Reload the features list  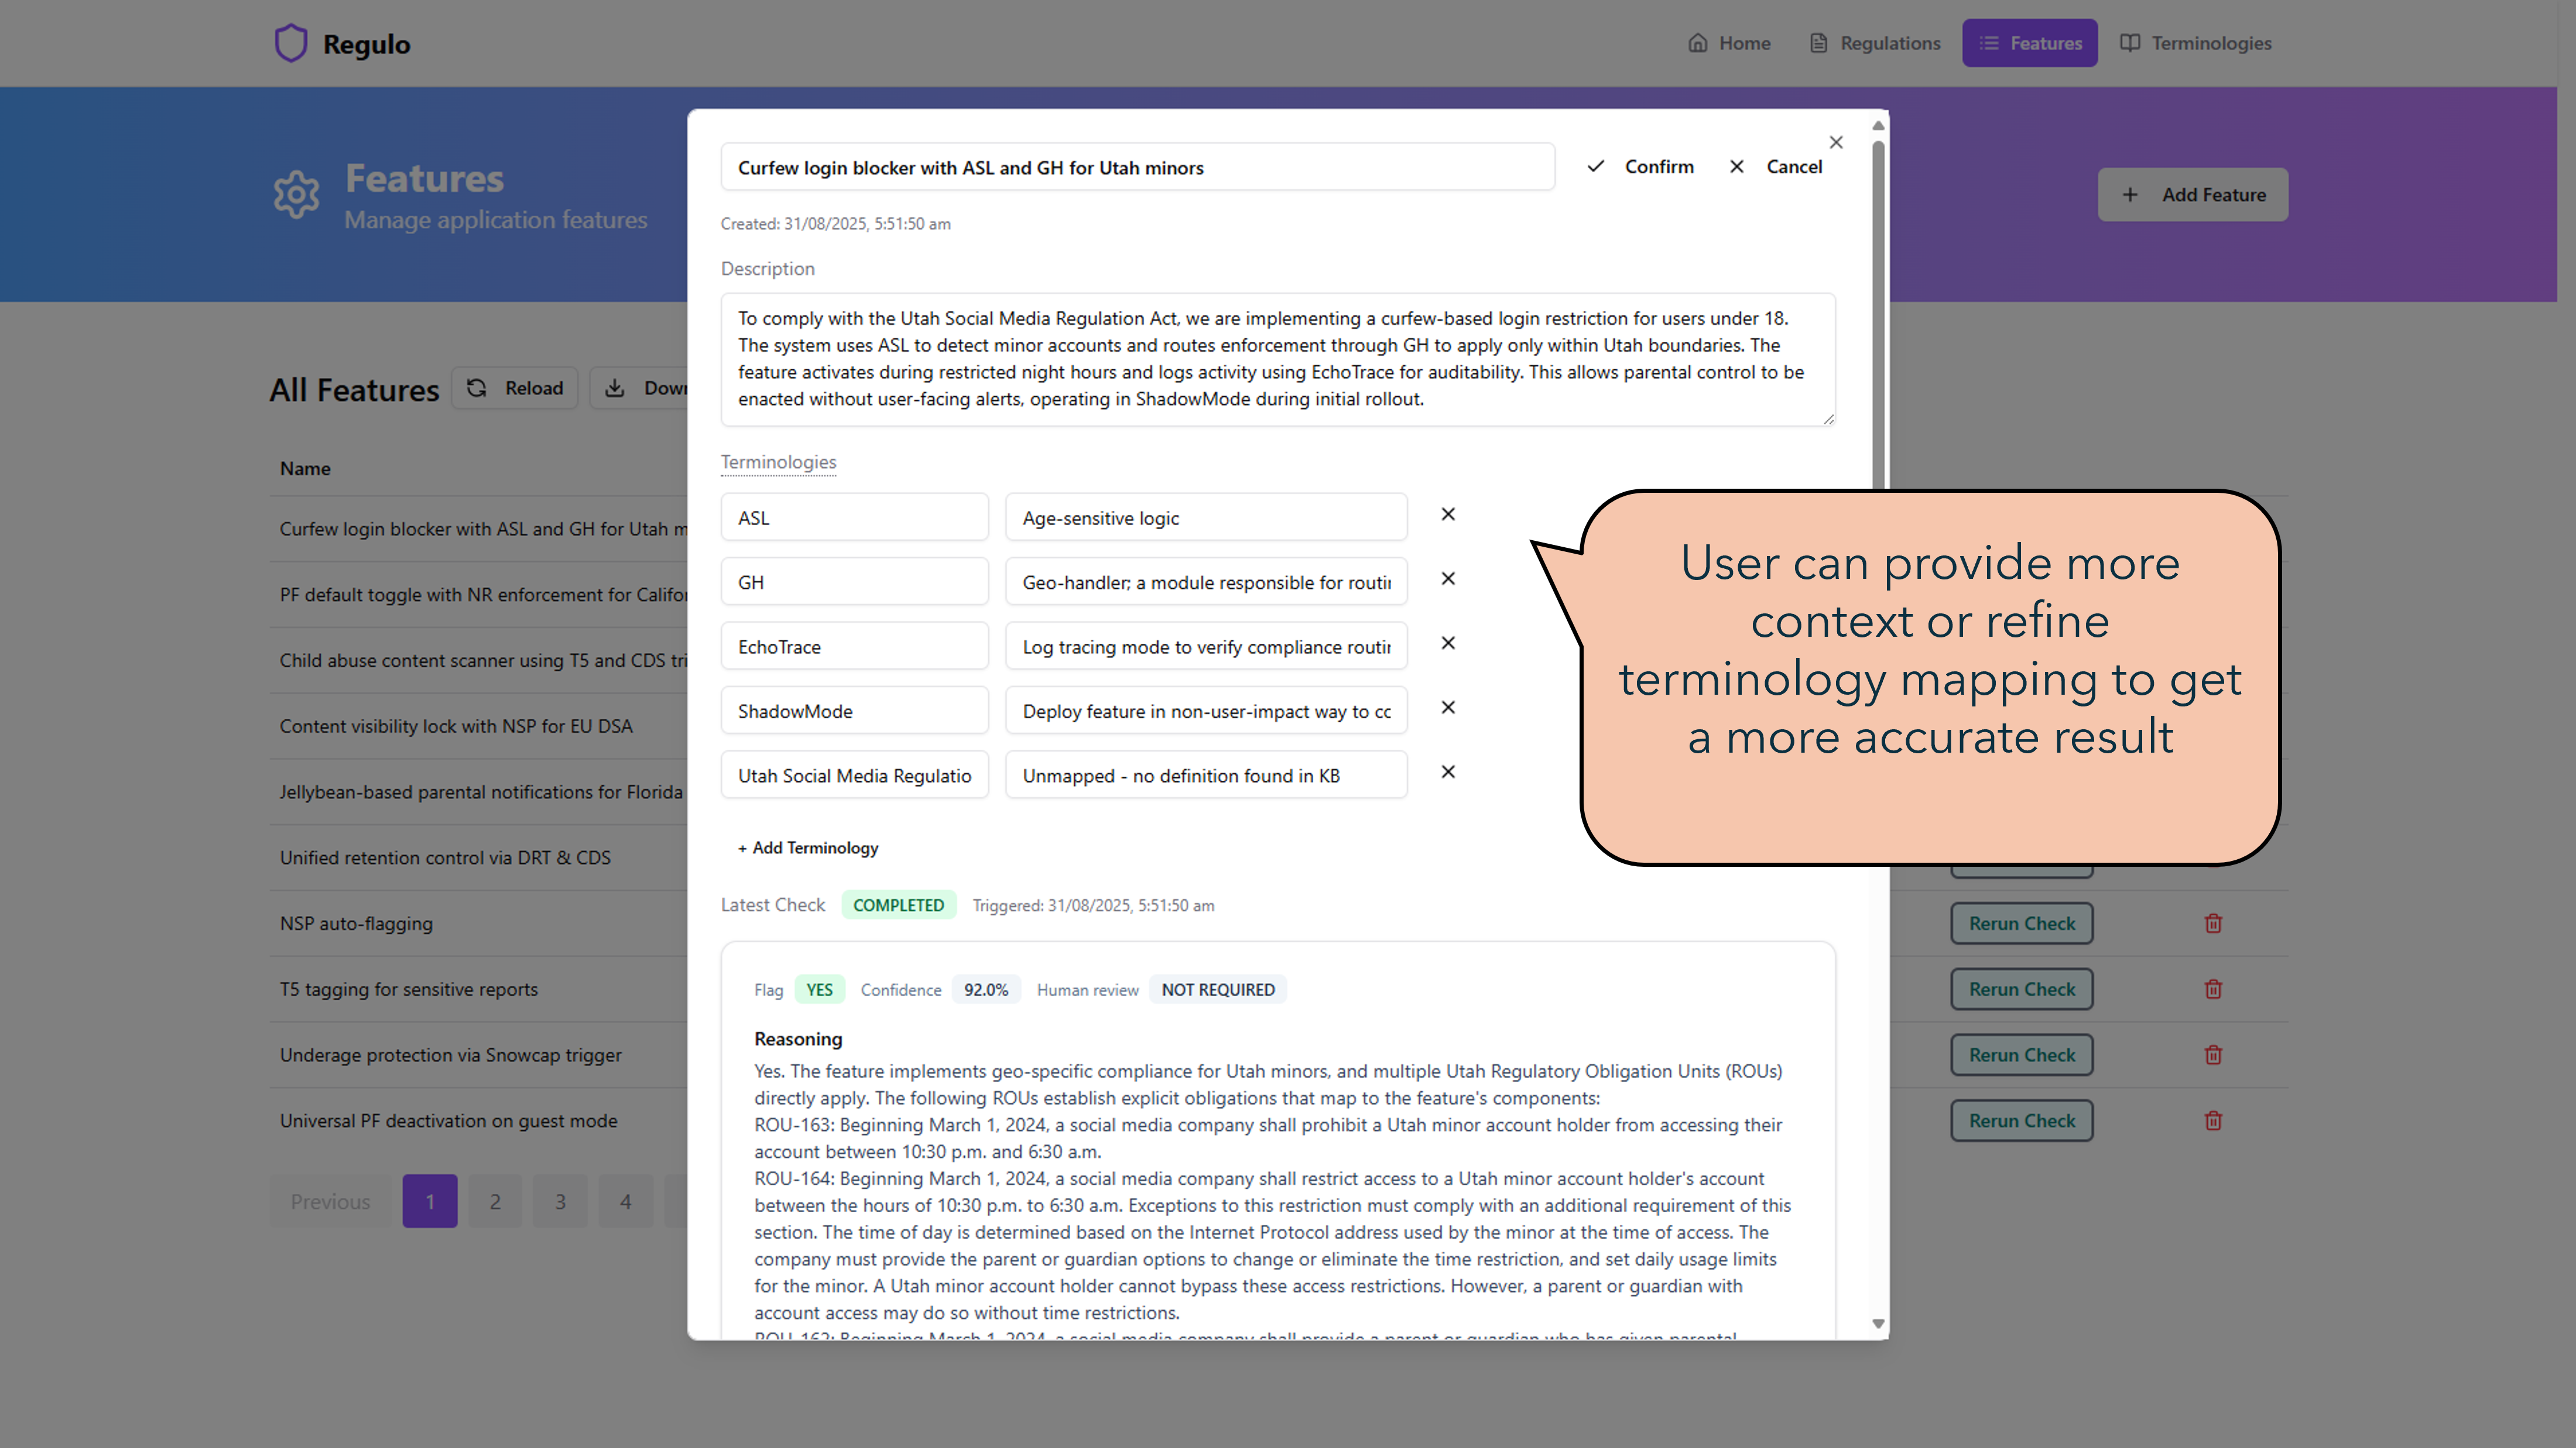tap(515, 388)
